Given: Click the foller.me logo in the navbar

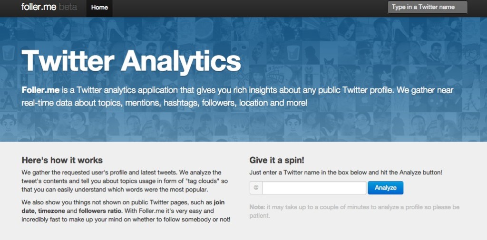Looking at the screenshot, I should tap(39, 7).
